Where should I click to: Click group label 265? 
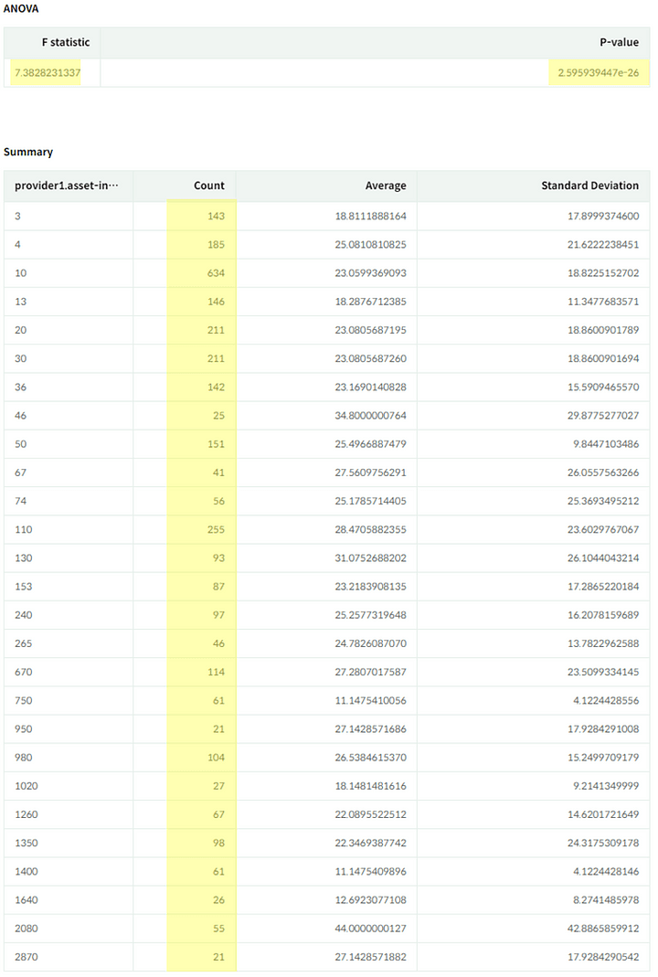[23, 643]
